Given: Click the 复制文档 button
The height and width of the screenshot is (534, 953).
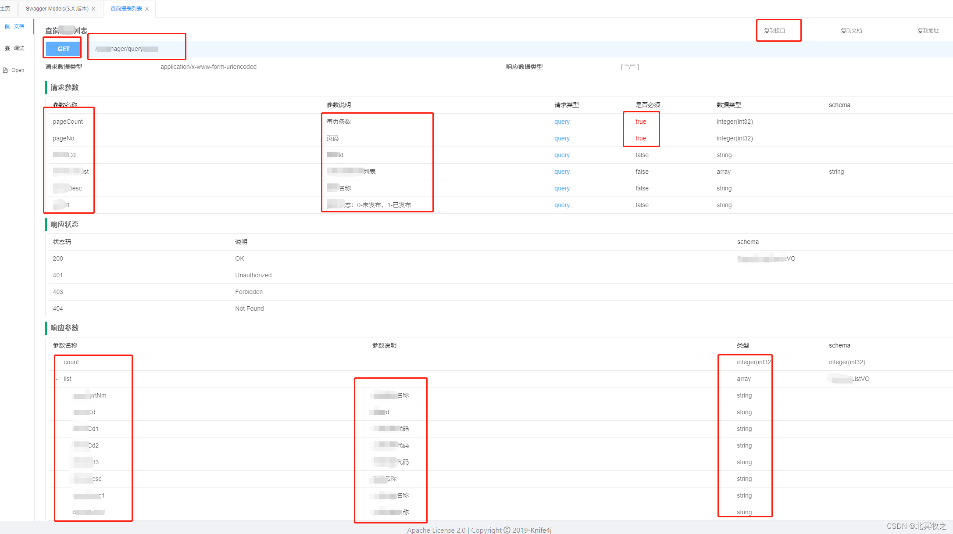Looking at the screenshot, I should click(x=851, y=31).
